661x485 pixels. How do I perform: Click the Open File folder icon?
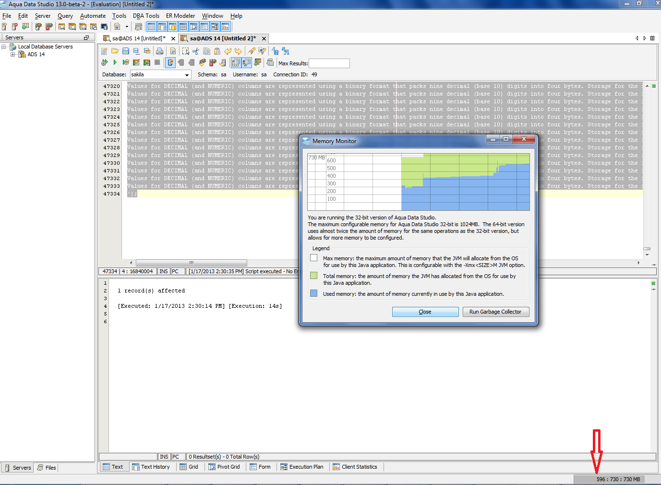click(115, 51)
